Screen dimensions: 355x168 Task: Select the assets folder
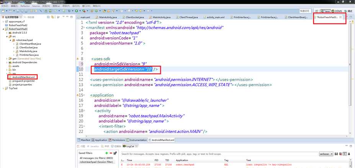tap(14, 66)
